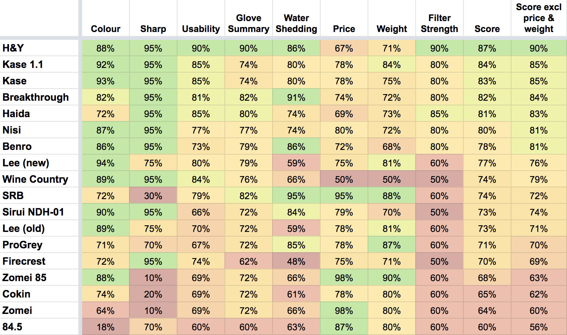
Task: Select the ProGrey Weight cell showing 87%
Action: pyautogui.click(x=392, y=245)
